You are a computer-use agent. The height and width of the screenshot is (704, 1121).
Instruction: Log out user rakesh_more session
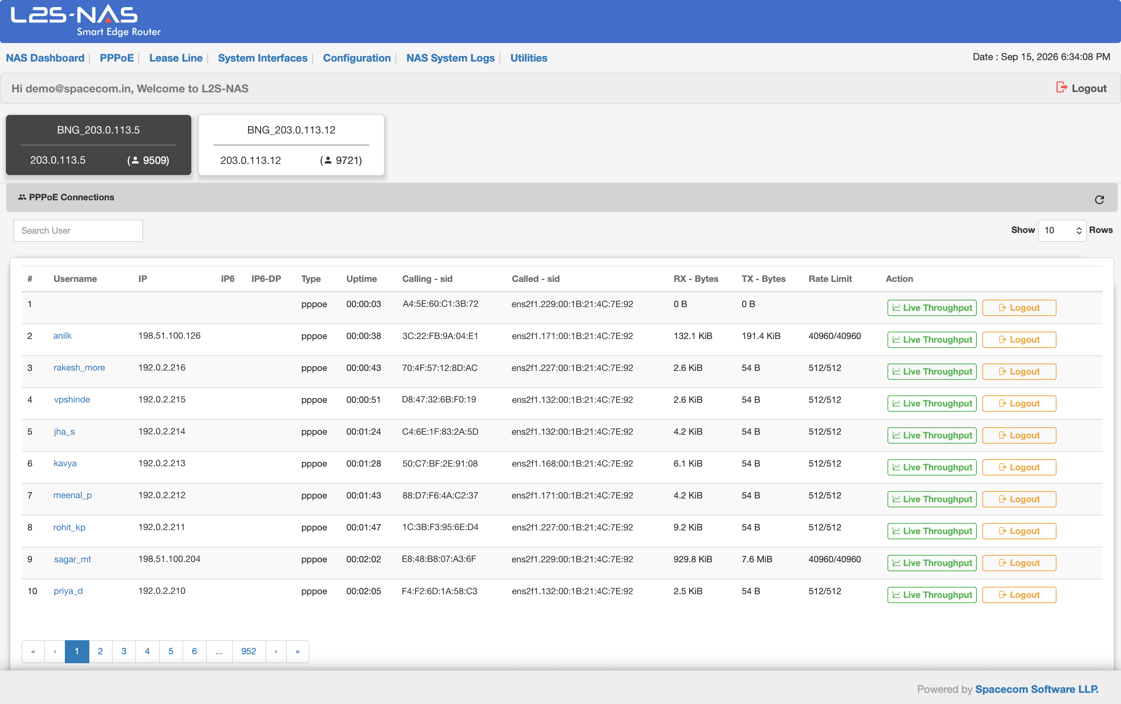click(1019, 372)
